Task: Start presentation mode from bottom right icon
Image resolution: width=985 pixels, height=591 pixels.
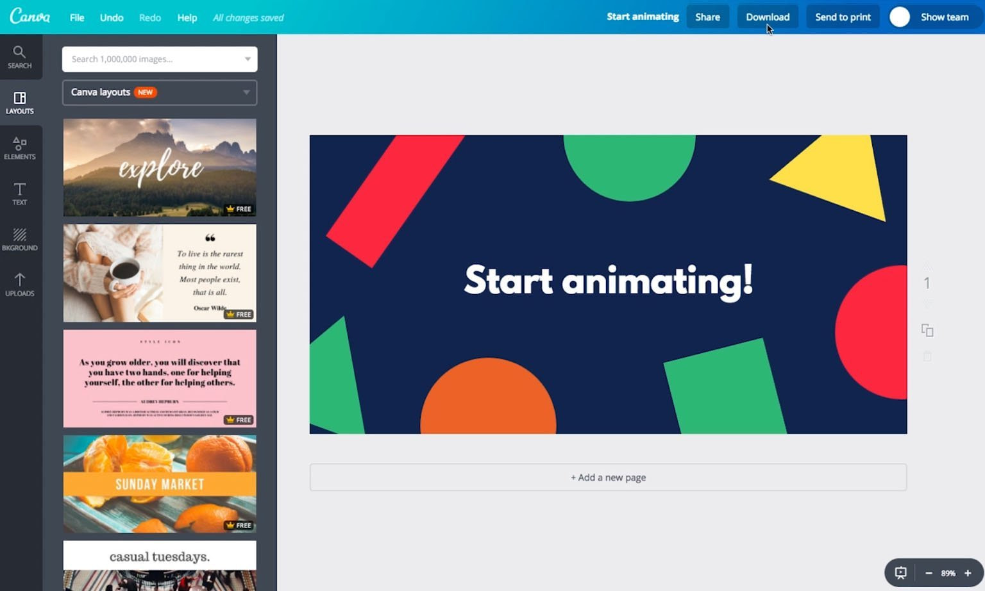Action: (x=900, y=572)
